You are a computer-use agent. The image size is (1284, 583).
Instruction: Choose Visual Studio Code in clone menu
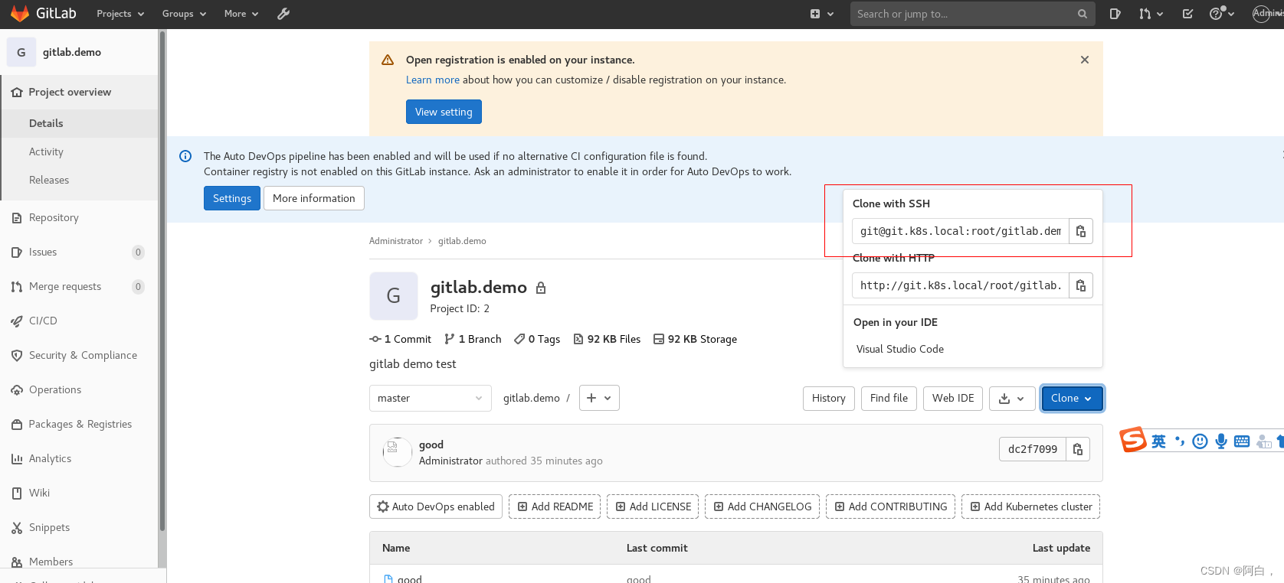coord(899,349)
